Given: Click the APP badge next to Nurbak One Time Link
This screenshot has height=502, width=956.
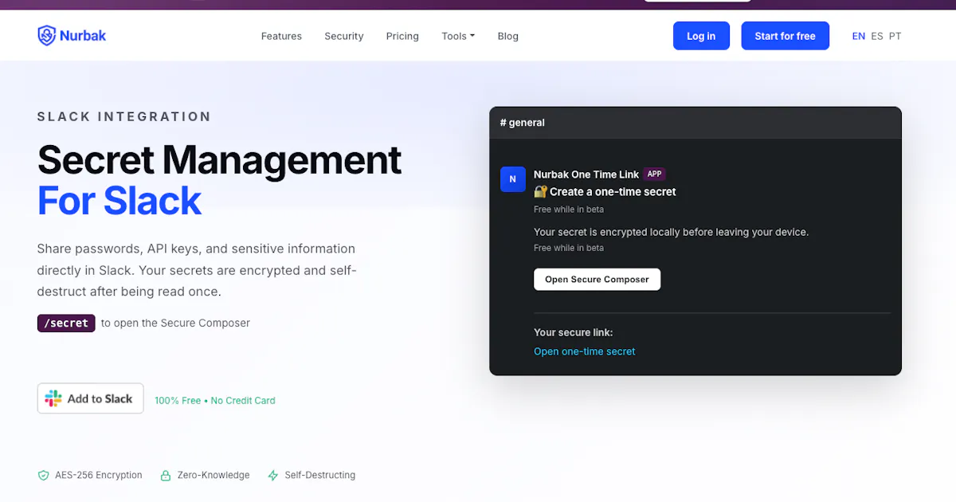Looking at the screenshot, I should [654, 174].
